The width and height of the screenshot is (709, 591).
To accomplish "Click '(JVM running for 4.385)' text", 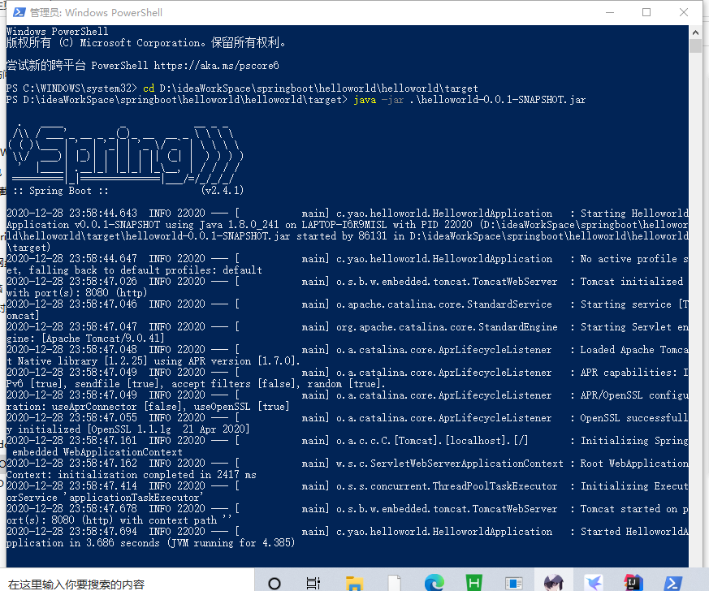I will click(231, 542).
